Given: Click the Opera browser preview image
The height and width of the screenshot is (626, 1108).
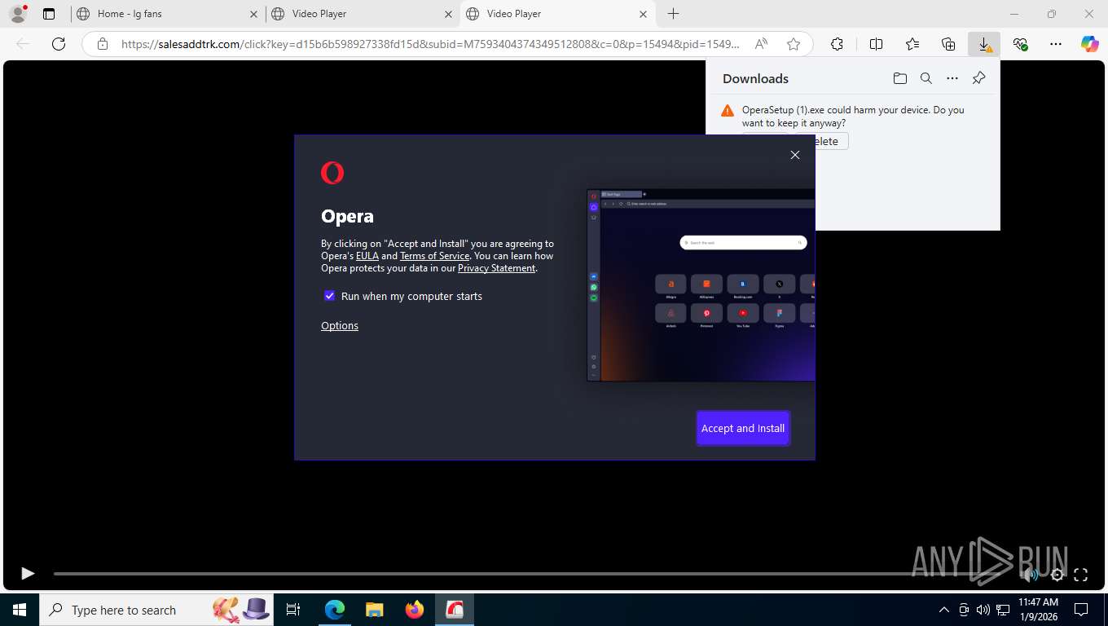Looking at the screenshot, I should 701,285.
